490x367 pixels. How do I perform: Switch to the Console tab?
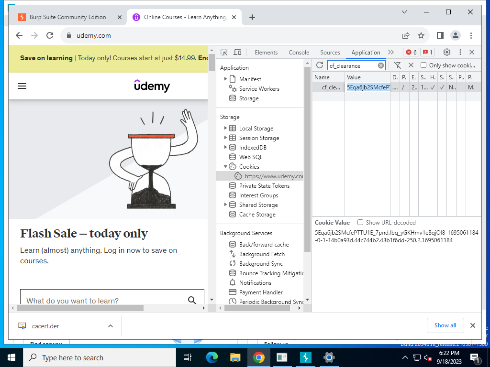coord(299,53)
